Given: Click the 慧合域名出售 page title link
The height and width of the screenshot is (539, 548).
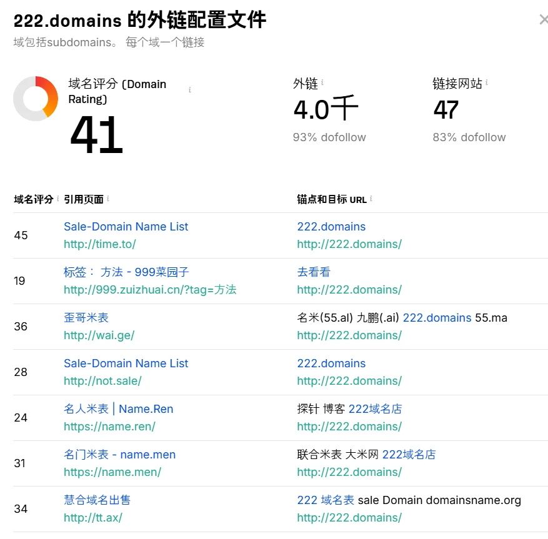Looking at the screenshot, I should point(97,500).
